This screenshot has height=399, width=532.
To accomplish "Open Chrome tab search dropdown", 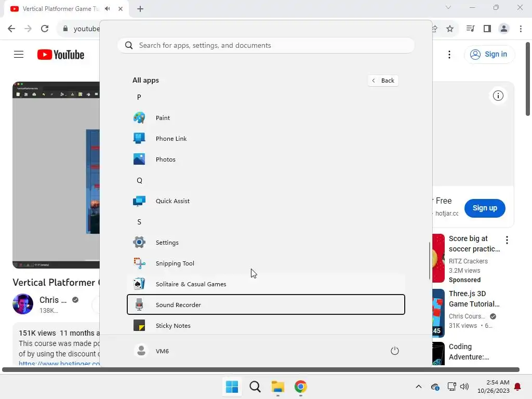I will pos(448,7).
